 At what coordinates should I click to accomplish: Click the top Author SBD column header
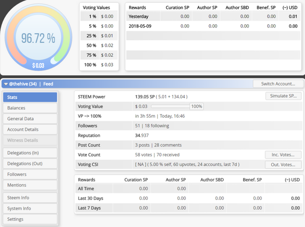tap(237, 8)
